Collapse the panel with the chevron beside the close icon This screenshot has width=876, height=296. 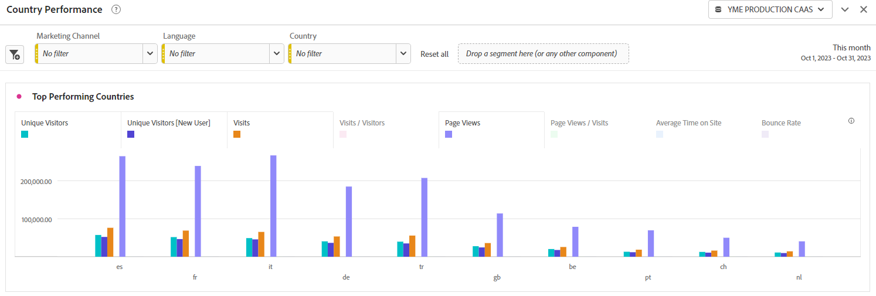[x=845, y=9]
